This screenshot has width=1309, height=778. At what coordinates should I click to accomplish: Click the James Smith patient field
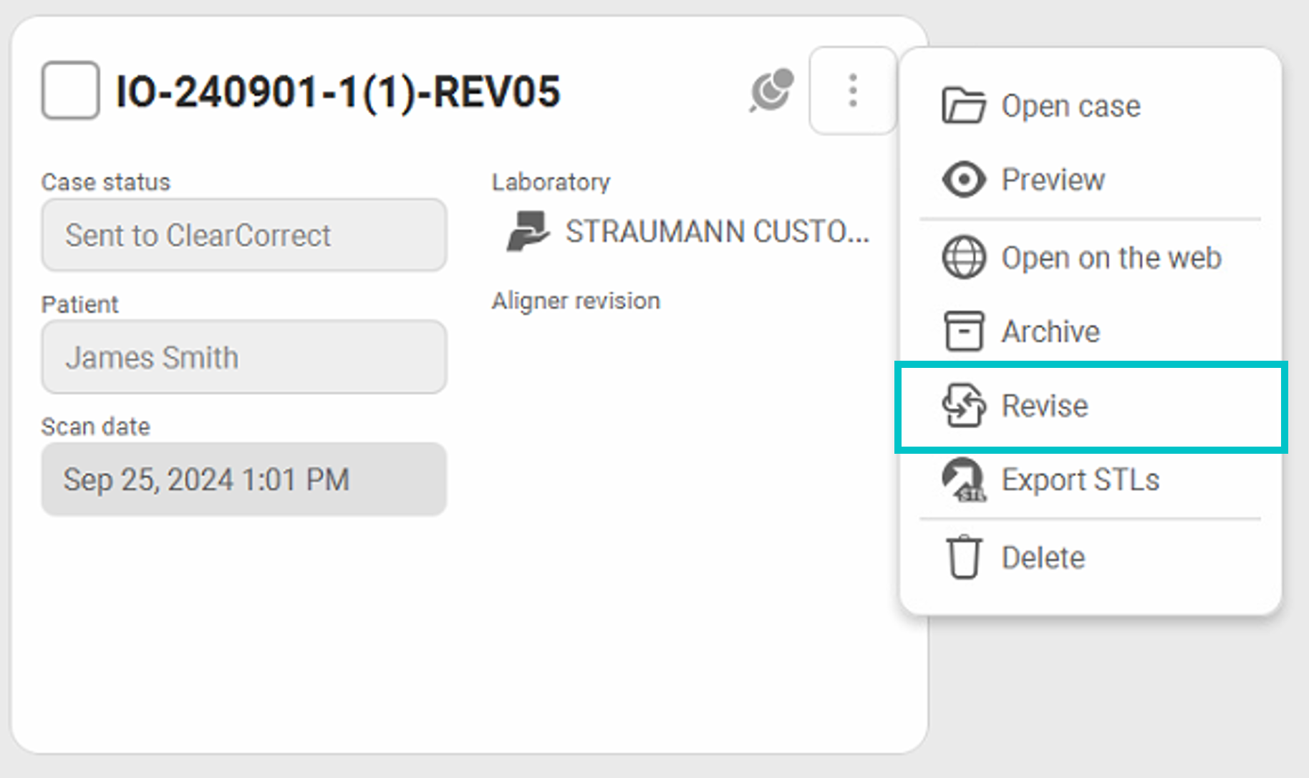click(243, 357)
